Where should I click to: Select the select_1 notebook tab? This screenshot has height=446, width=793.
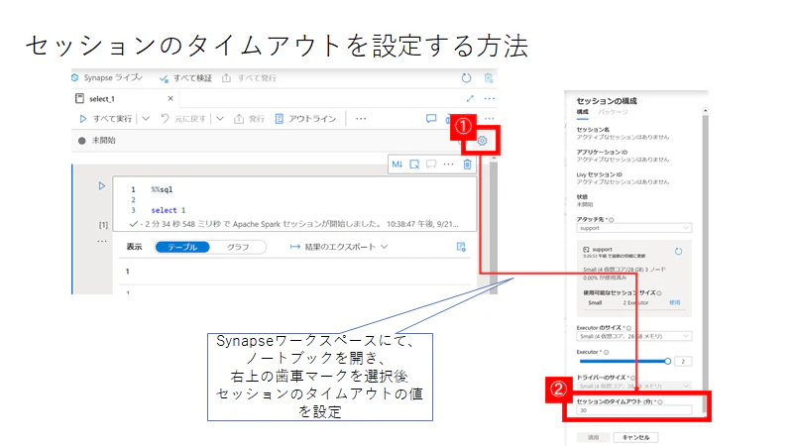(x=125, y=98)
